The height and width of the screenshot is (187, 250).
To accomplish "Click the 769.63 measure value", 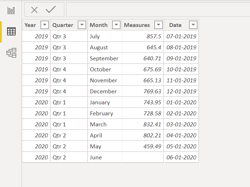I will [152, 92].
